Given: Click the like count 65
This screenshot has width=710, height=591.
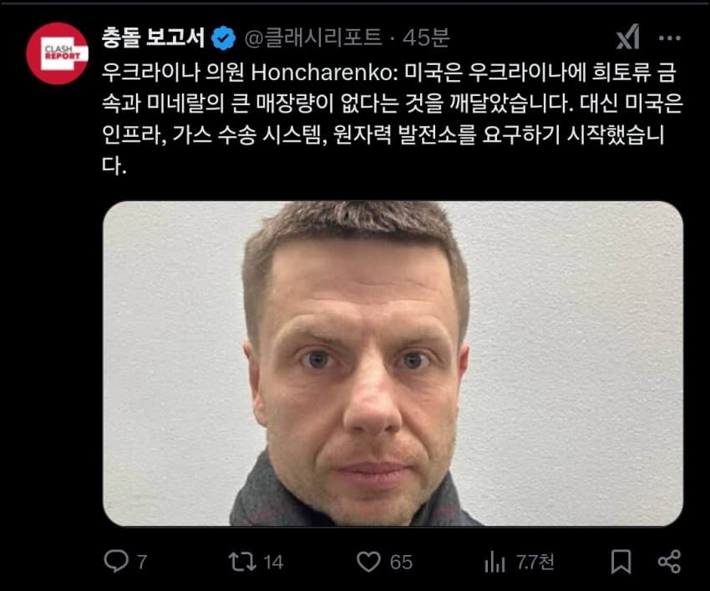Looking at the screenshot, I should (401, 562).
